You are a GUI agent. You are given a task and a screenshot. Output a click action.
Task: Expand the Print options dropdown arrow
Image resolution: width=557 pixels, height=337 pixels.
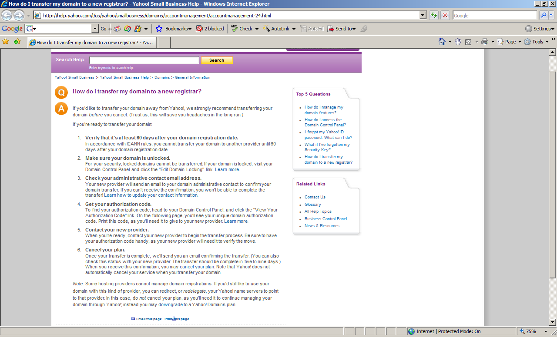coord(493,42)
